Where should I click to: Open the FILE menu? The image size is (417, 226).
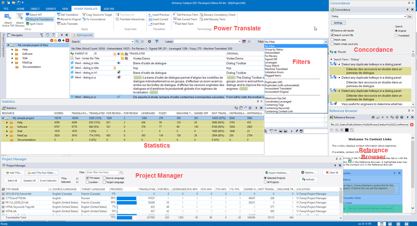6,9
